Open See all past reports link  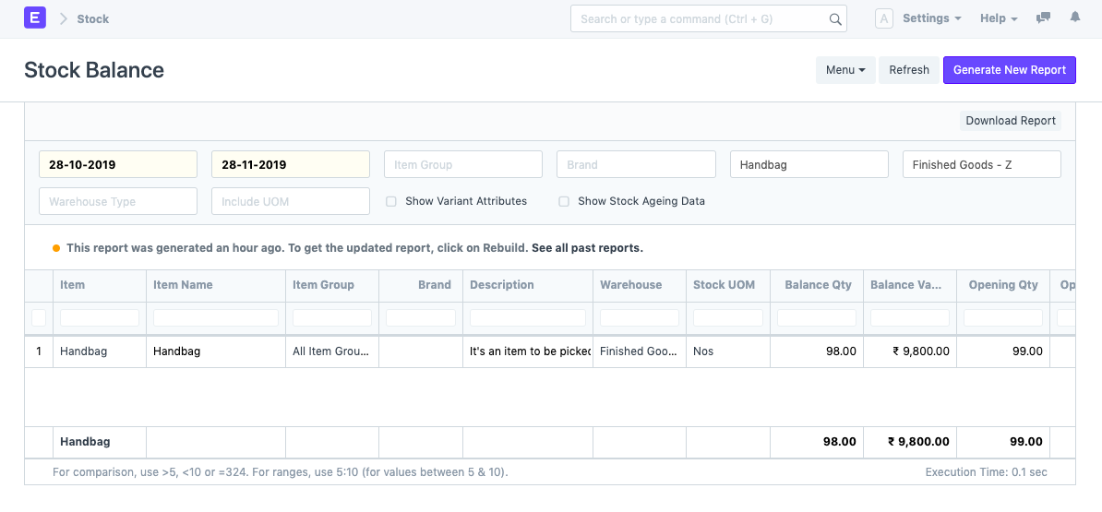point(587,248)
